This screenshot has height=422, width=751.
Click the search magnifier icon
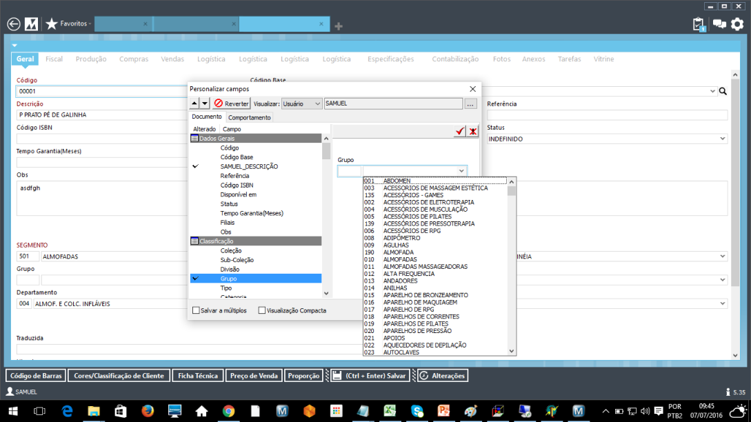(x=723, y=91)
